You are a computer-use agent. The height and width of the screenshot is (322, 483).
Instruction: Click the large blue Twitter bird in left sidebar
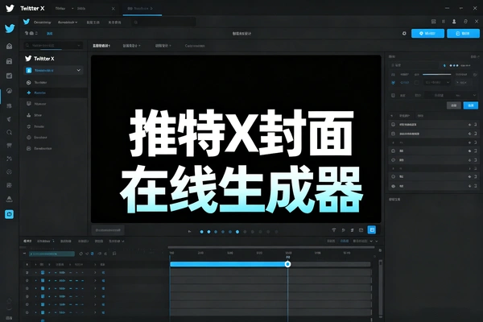(x=10, y=28)
